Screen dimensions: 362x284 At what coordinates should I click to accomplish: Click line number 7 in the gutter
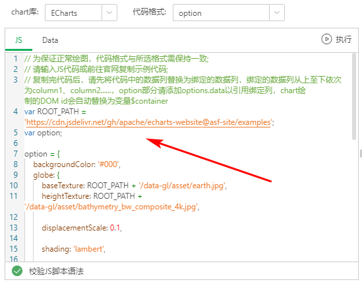pyautogui.click(x=15, y=154)
